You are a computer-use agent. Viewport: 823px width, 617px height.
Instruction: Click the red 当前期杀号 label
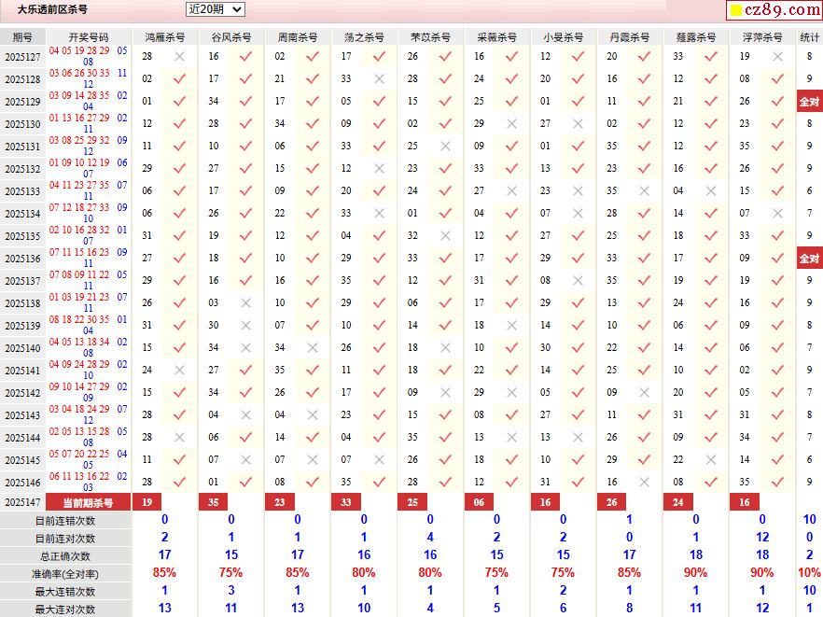pyautogui.click(x=89, y=502)
